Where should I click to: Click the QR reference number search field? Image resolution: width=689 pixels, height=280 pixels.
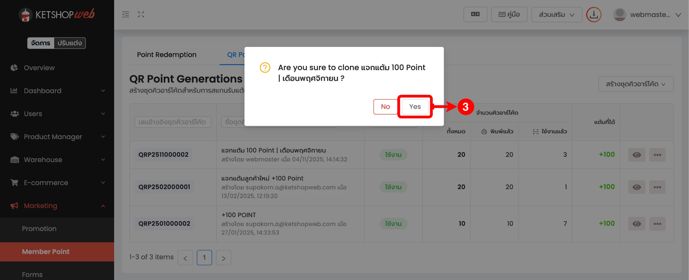coord(173,122)
